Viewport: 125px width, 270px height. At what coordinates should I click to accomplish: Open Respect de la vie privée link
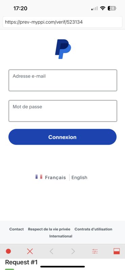click(x=49, y=229)
